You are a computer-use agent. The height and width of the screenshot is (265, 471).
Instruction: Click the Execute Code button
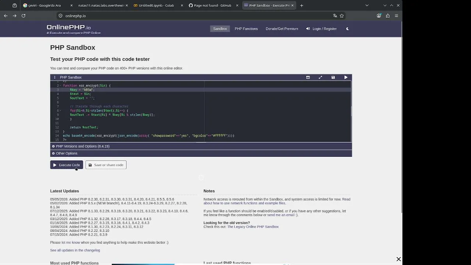pyautogui.click(x=67, y=165)
